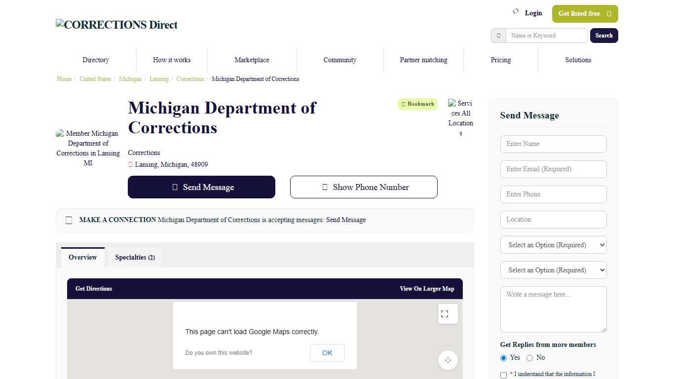The height and width of the screenshot is (379, 674).
Task: Click the phone icon in Show Phone Number
Action: tap(325, 187)
